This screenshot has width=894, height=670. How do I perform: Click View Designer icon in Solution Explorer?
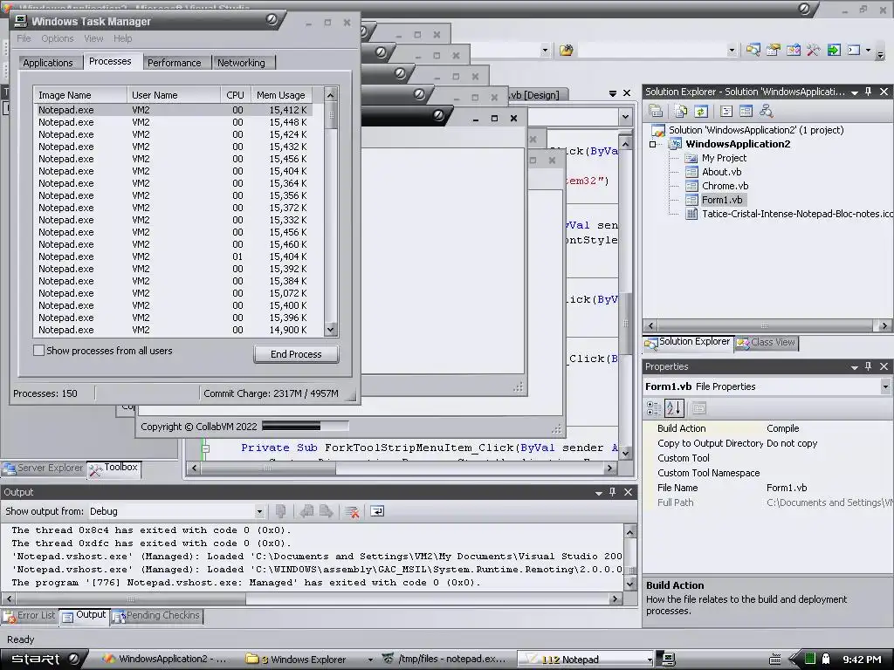coord(746,111)
